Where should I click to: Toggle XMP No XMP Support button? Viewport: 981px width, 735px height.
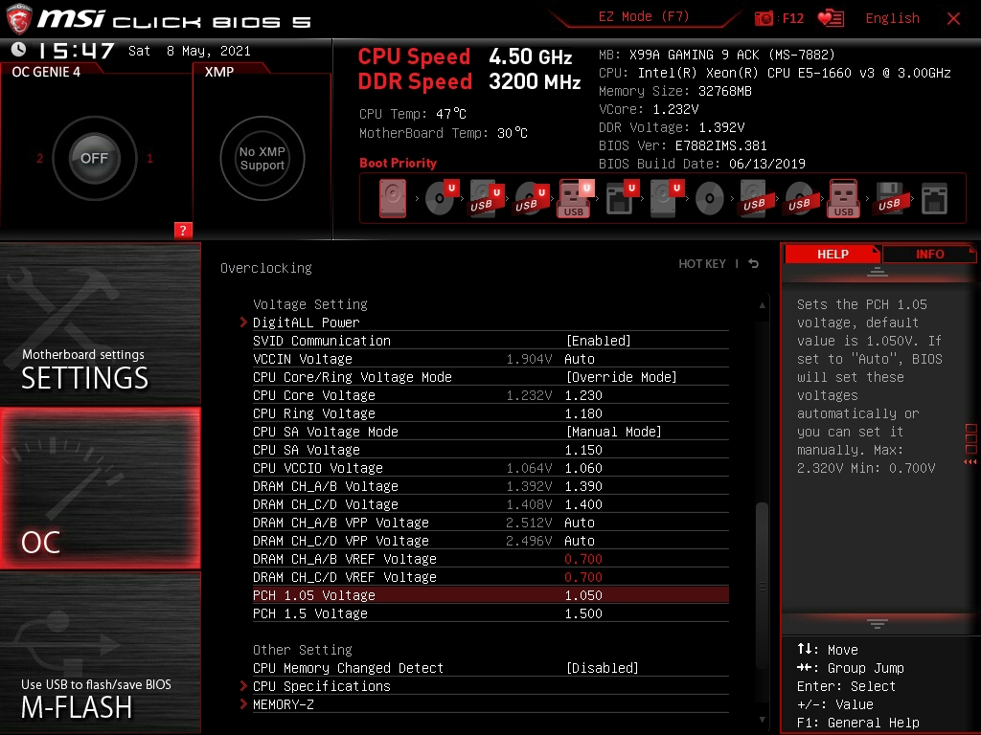click(262, 158)
